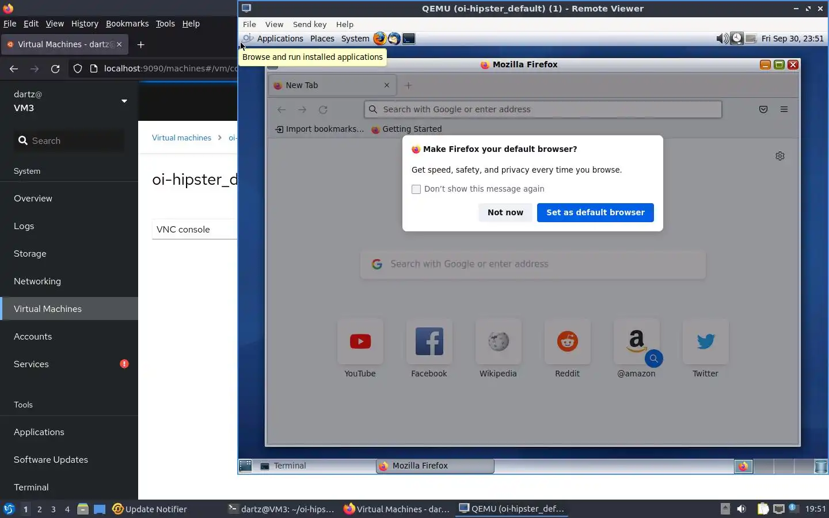Click the Google search box on New Tab page
829x518 pixels.
[533, 264]
